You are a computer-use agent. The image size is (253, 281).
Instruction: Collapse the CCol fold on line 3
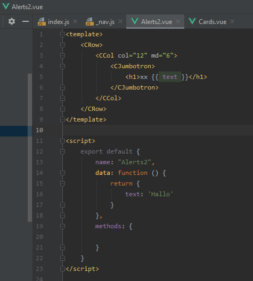[x=62, y=56]
